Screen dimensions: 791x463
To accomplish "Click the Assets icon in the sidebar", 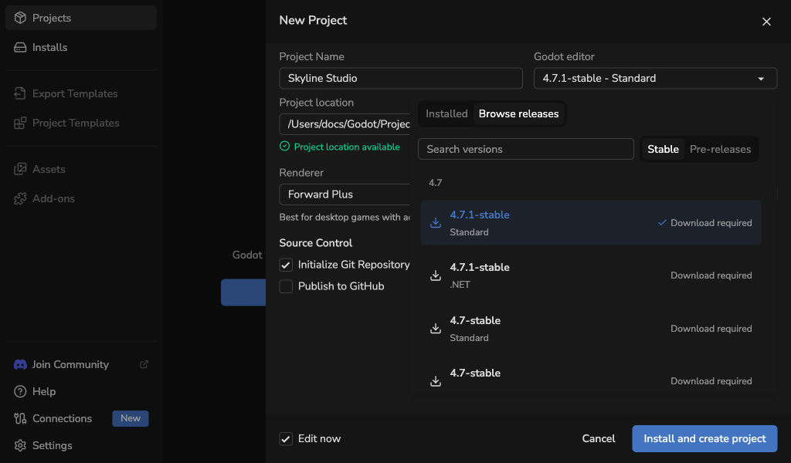I will [20, 169].
